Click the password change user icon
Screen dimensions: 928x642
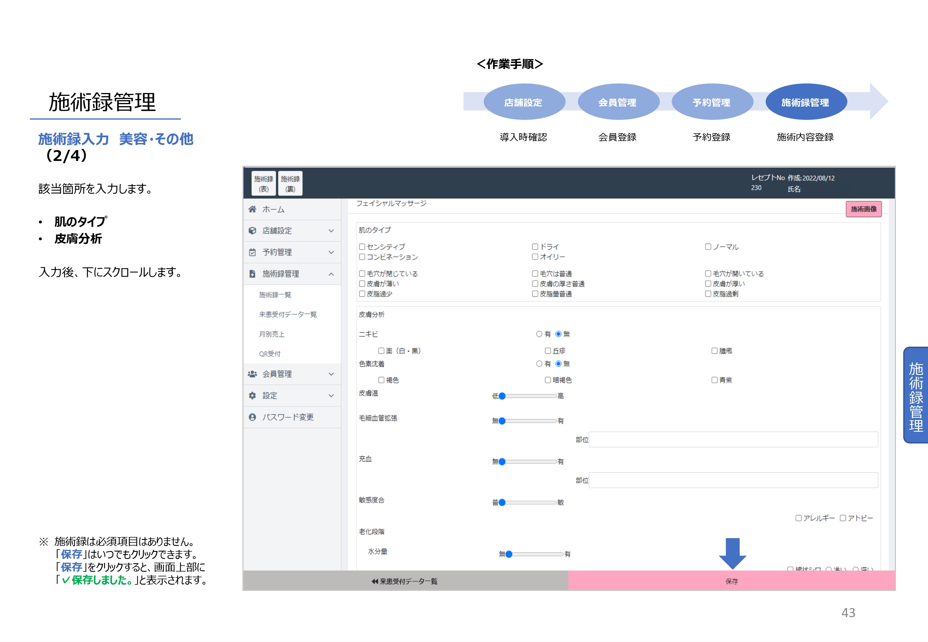(x=252, y=417)
